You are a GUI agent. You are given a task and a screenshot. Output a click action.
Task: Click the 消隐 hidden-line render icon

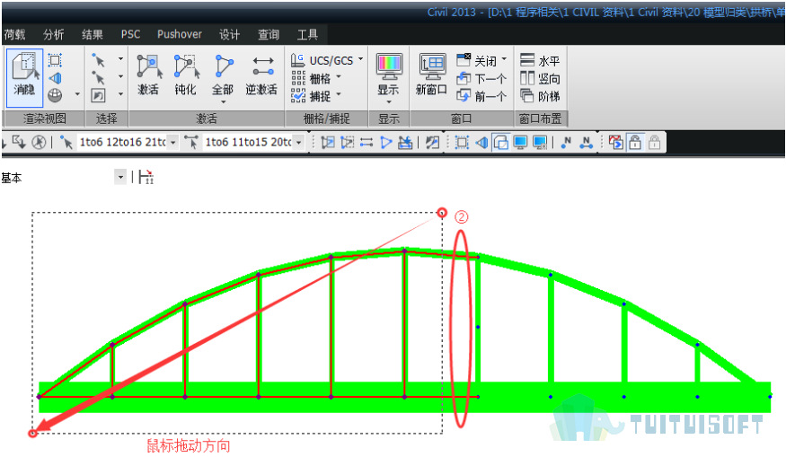(x=24, y=76)
